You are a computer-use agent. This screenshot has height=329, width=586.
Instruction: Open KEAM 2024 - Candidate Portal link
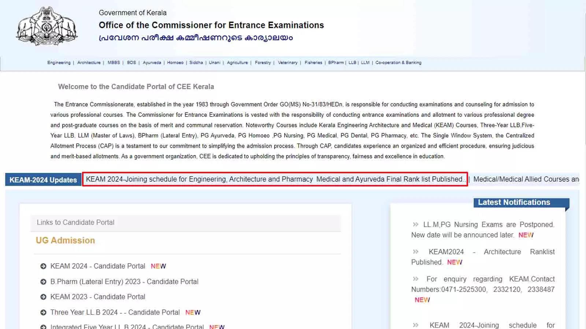point(98,266)
